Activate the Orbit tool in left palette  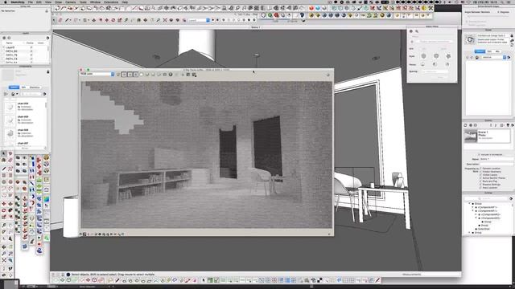click(3, 246)
